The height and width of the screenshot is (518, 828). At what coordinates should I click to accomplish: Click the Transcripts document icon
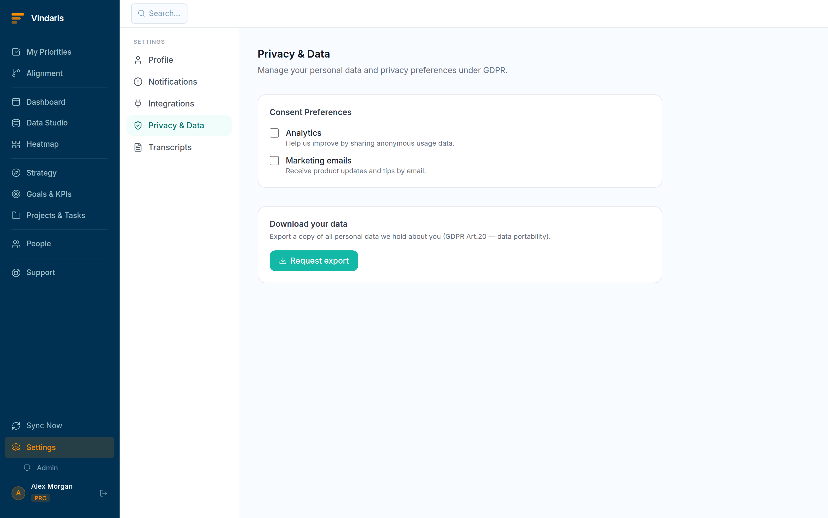pos(138,147)
